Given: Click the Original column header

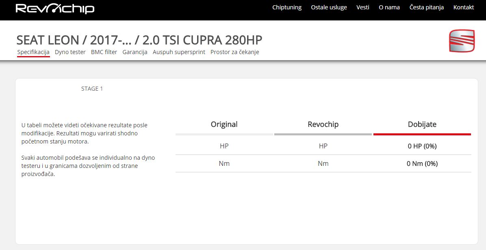Looking at the screenshot, I should click(x=224, y=124).
